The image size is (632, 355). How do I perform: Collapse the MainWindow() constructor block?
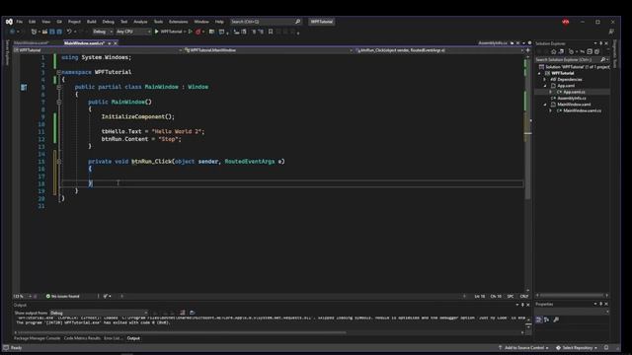coord(59,103)
